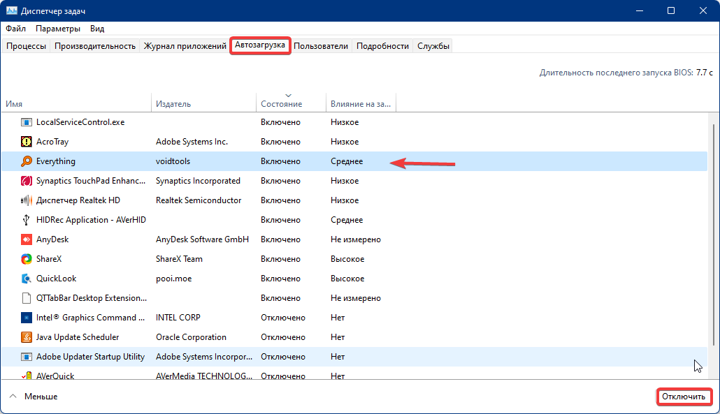The width and height of the screenshot is (720, 414).
Task: Select Intel Graphics Command entry name
Action: coord(90,317)
